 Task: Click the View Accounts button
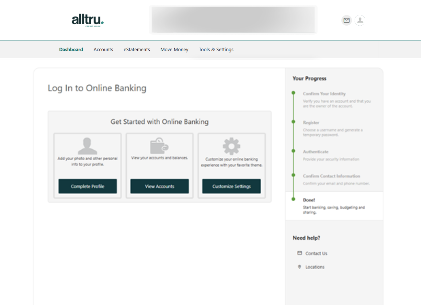click(x=159, y=186)
